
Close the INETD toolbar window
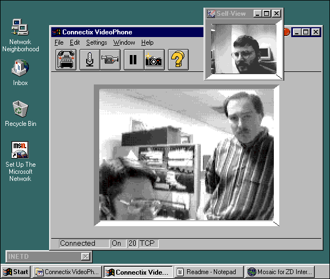point(85,257)
